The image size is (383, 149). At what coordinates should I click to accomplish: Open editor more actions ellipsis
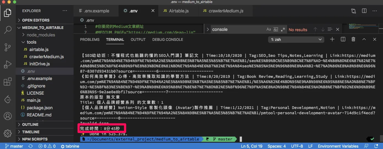coord(375,11)
